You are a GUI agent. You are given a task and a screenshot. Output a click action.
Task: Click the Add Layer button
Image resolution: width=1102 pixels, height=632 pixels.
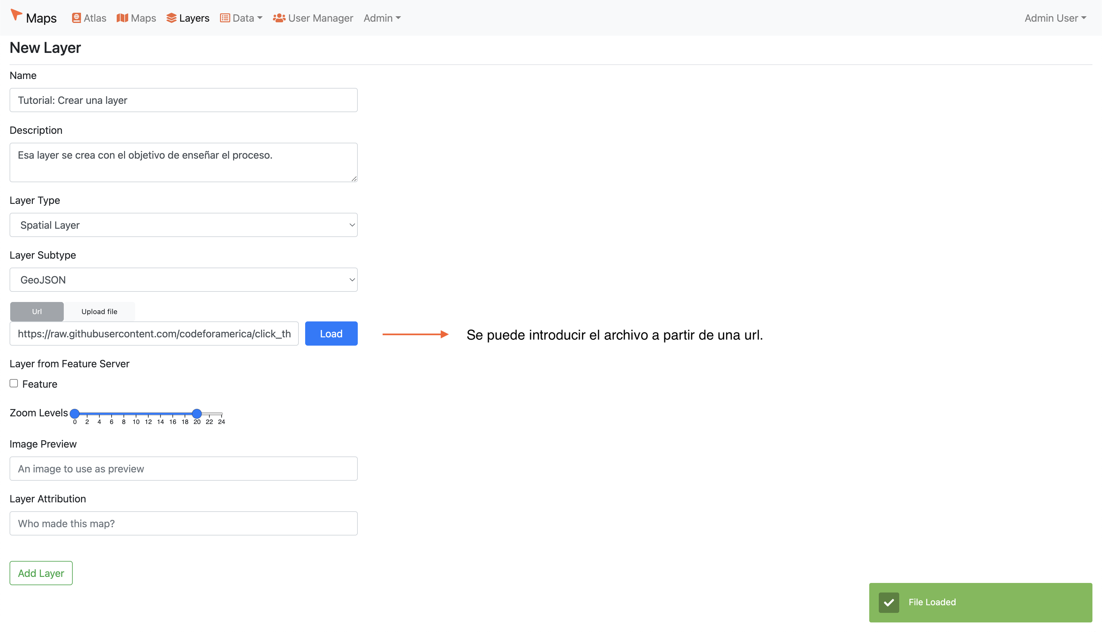click(x=41, y=572)
